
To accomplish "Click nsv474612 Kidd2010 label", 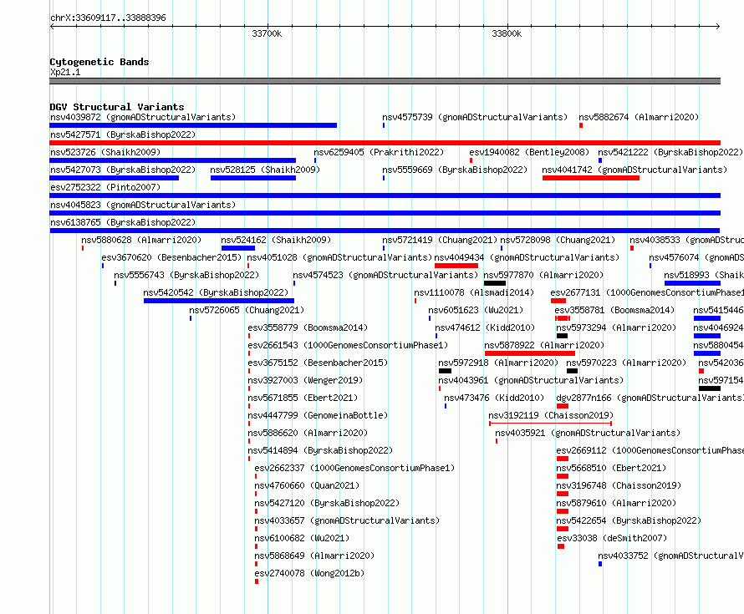I will [x=485, y=327].
